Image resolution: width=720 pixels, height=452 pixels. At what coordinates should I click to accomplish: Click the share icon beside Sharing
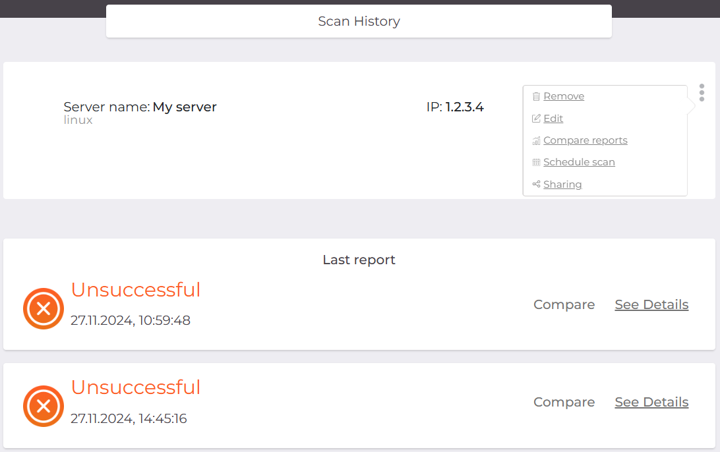pyautogui.click(x=536, y=184)
